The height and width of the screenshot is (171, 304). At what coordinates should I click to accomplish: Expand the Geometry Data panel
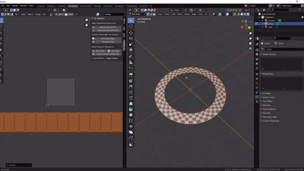[x=261, y=117]
